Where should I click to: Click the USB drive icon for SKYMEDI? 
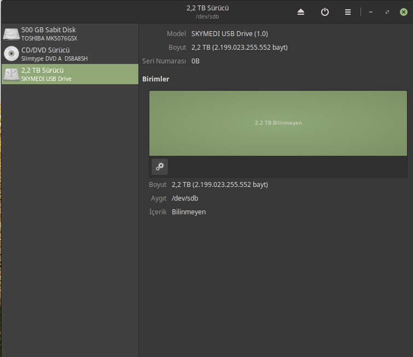click(11, 74)
